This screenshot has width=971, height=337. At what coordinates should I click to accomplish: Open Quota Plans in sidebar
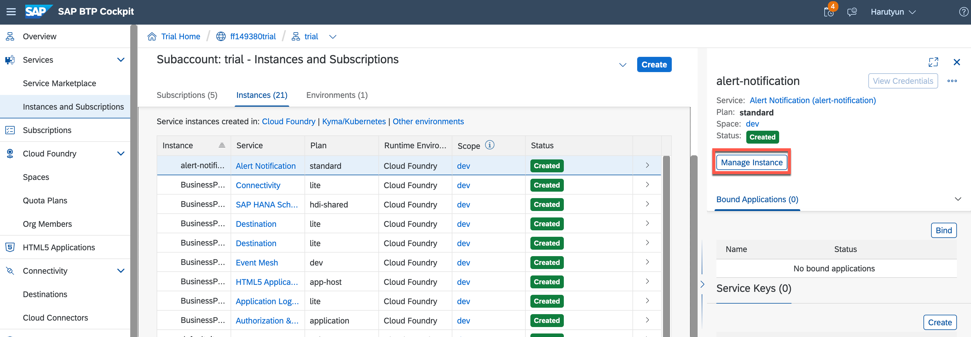point(45,201)
